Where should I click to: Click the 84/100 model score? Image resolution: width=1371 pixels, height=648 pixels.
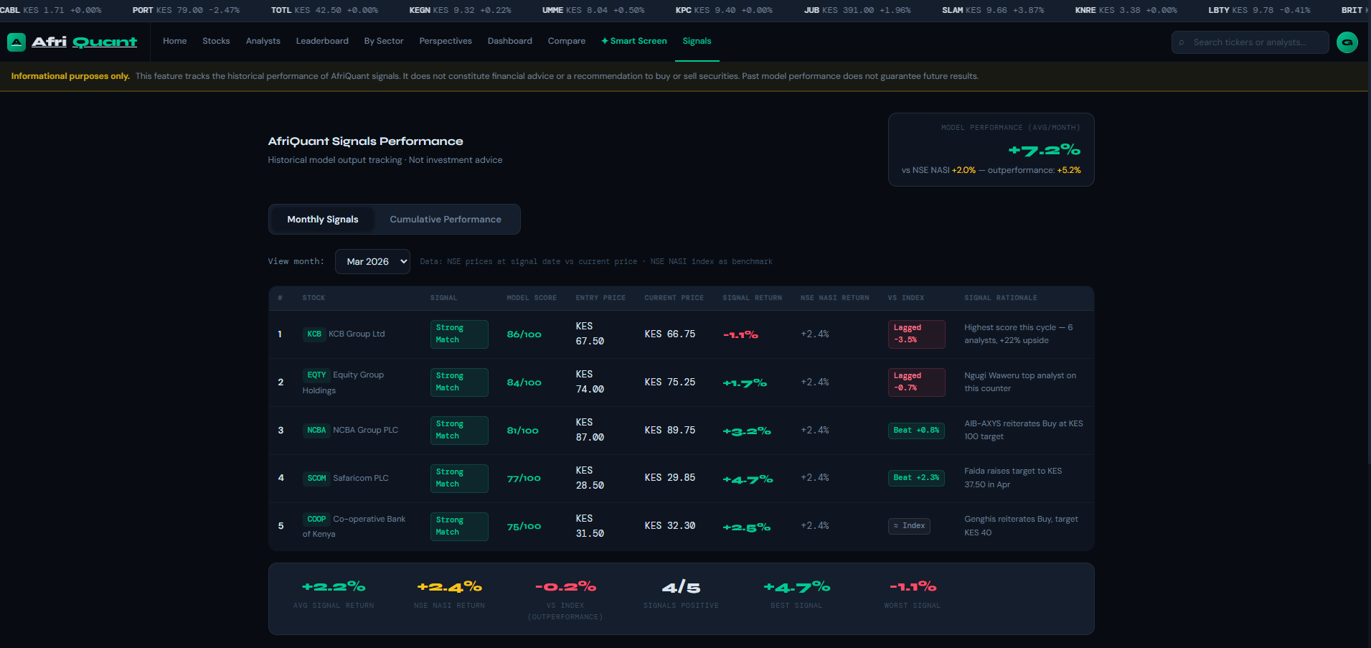tap(524, 382)
